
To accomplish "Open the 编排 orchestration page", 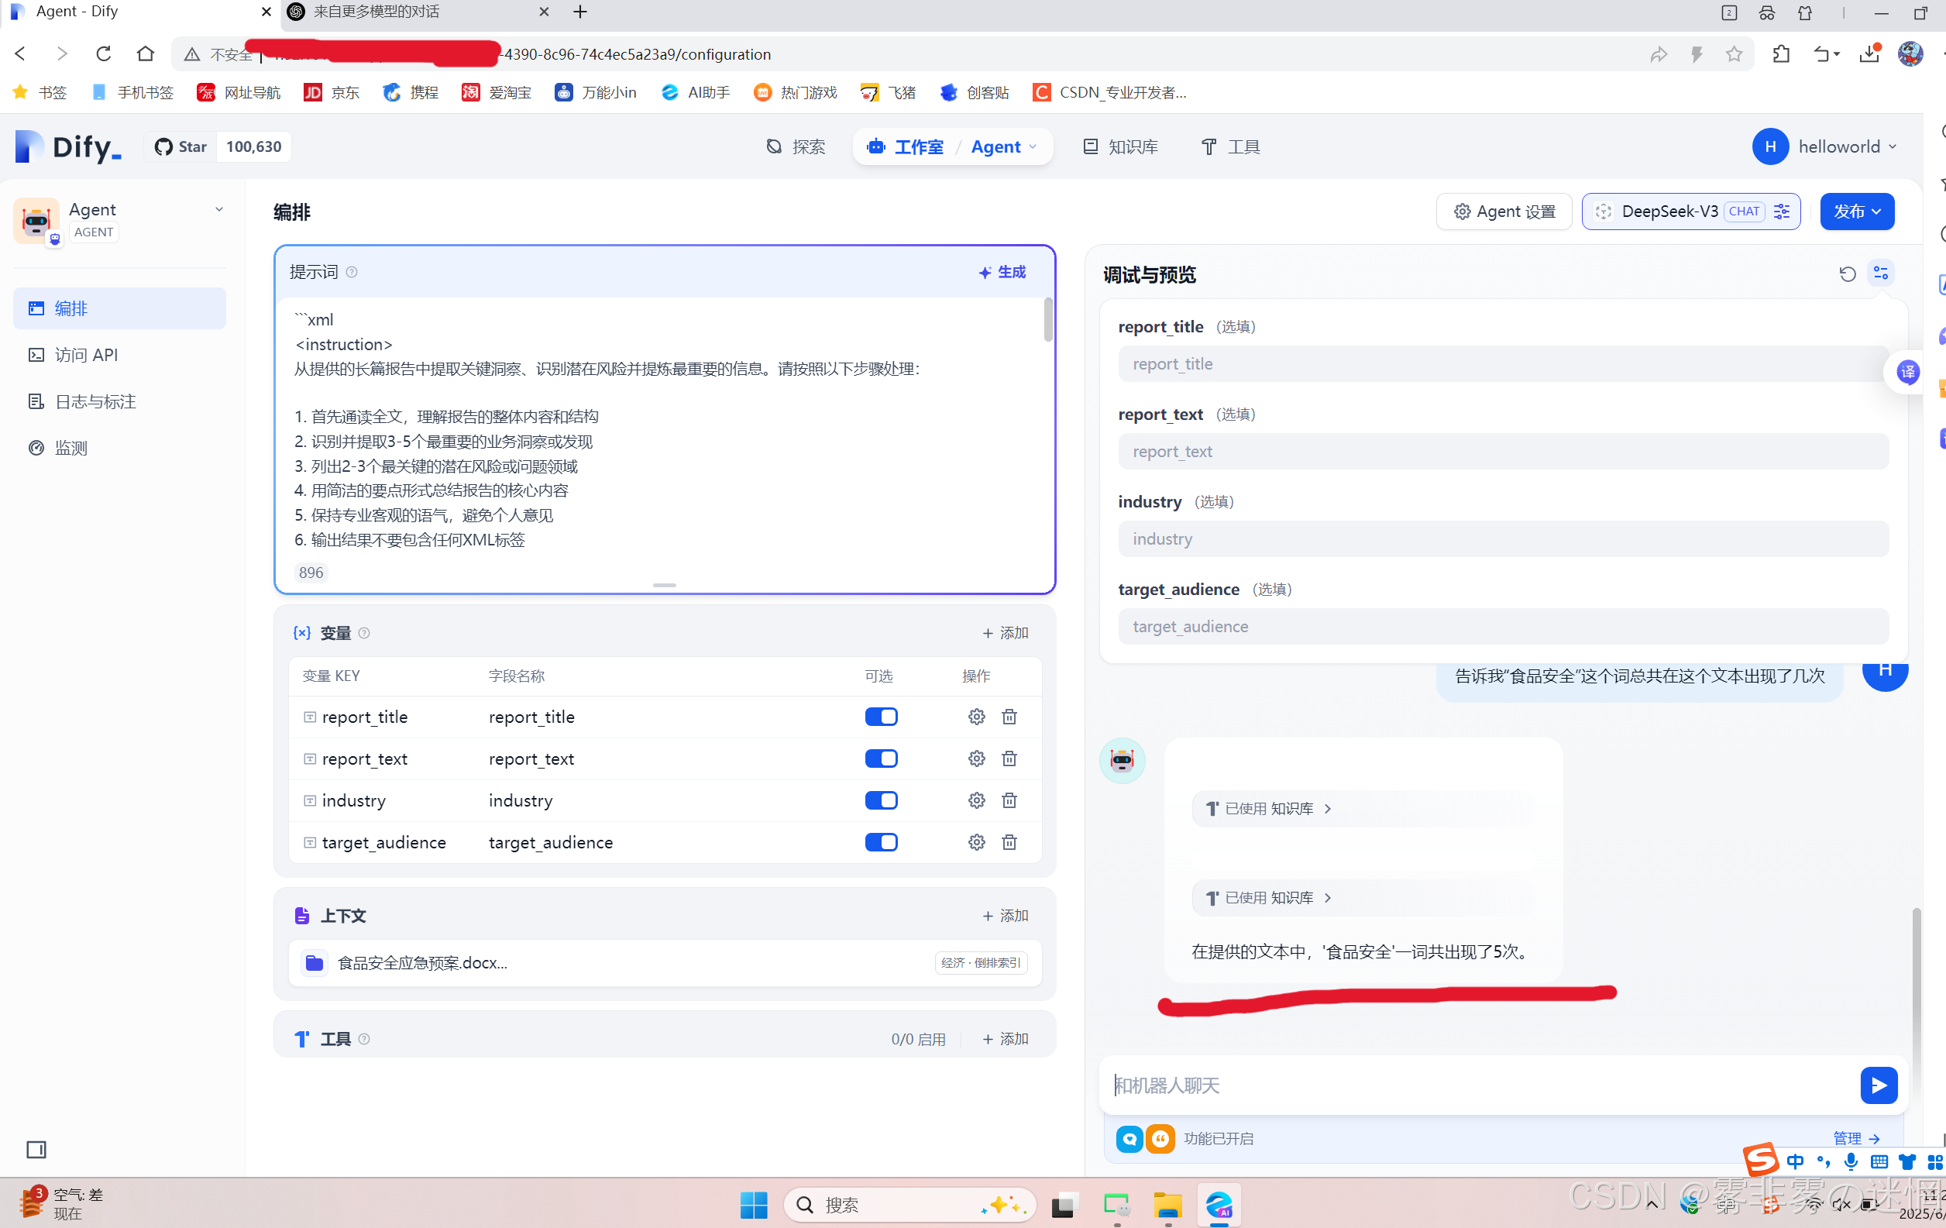I will [119, 308].
